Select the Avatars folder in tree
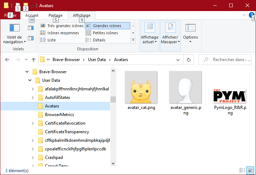The image size is (256, 175). 52,106
